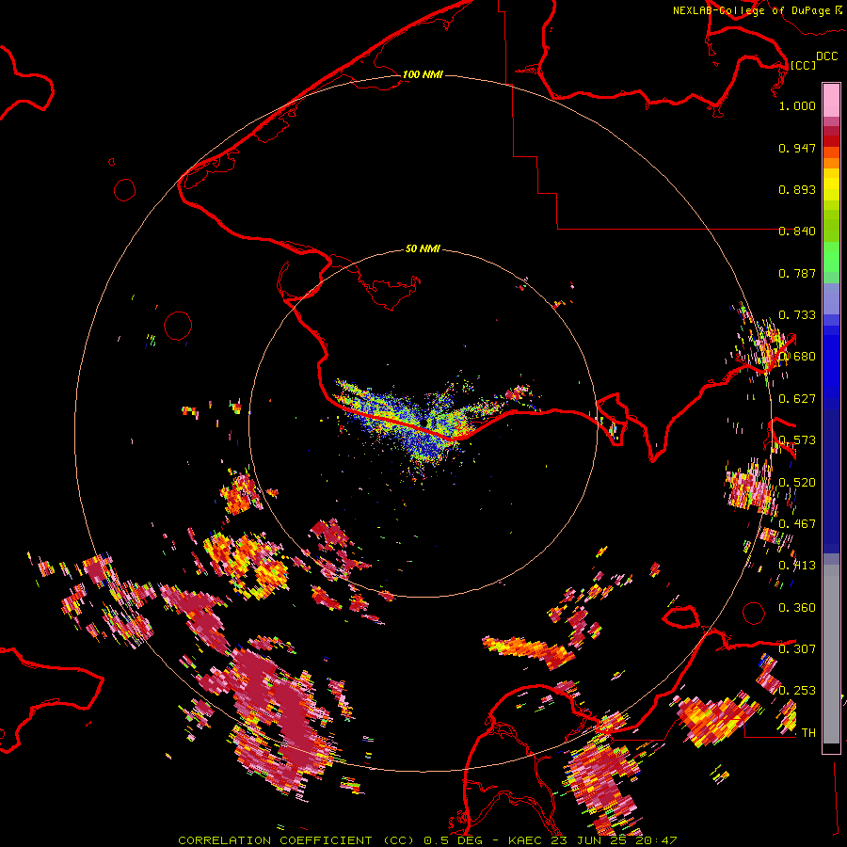Select the 0.787 scale value
The width and height of the screenshot is (847, 847).
tap(797, 273)
